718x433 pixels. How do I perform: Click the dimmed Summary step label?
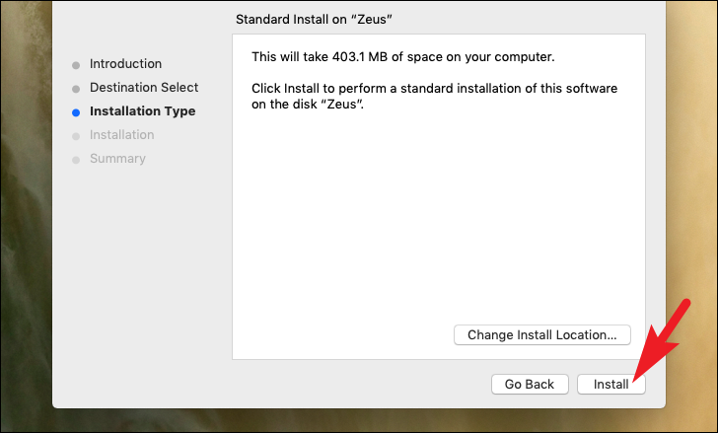click(x=117, y=159)
